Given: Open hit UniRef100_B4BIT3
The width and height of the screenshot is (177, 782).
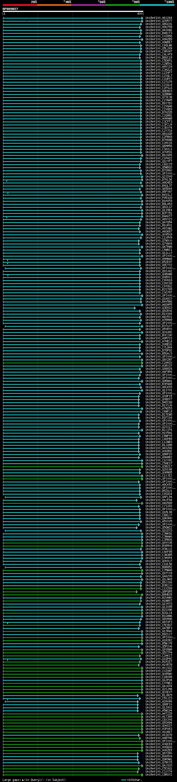Looking at the screenshot, I should click(x=159, y=33).
